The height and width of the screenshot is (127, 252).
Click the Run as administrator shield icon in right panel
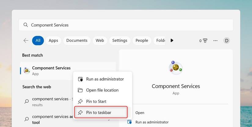(x=129, y=122)
